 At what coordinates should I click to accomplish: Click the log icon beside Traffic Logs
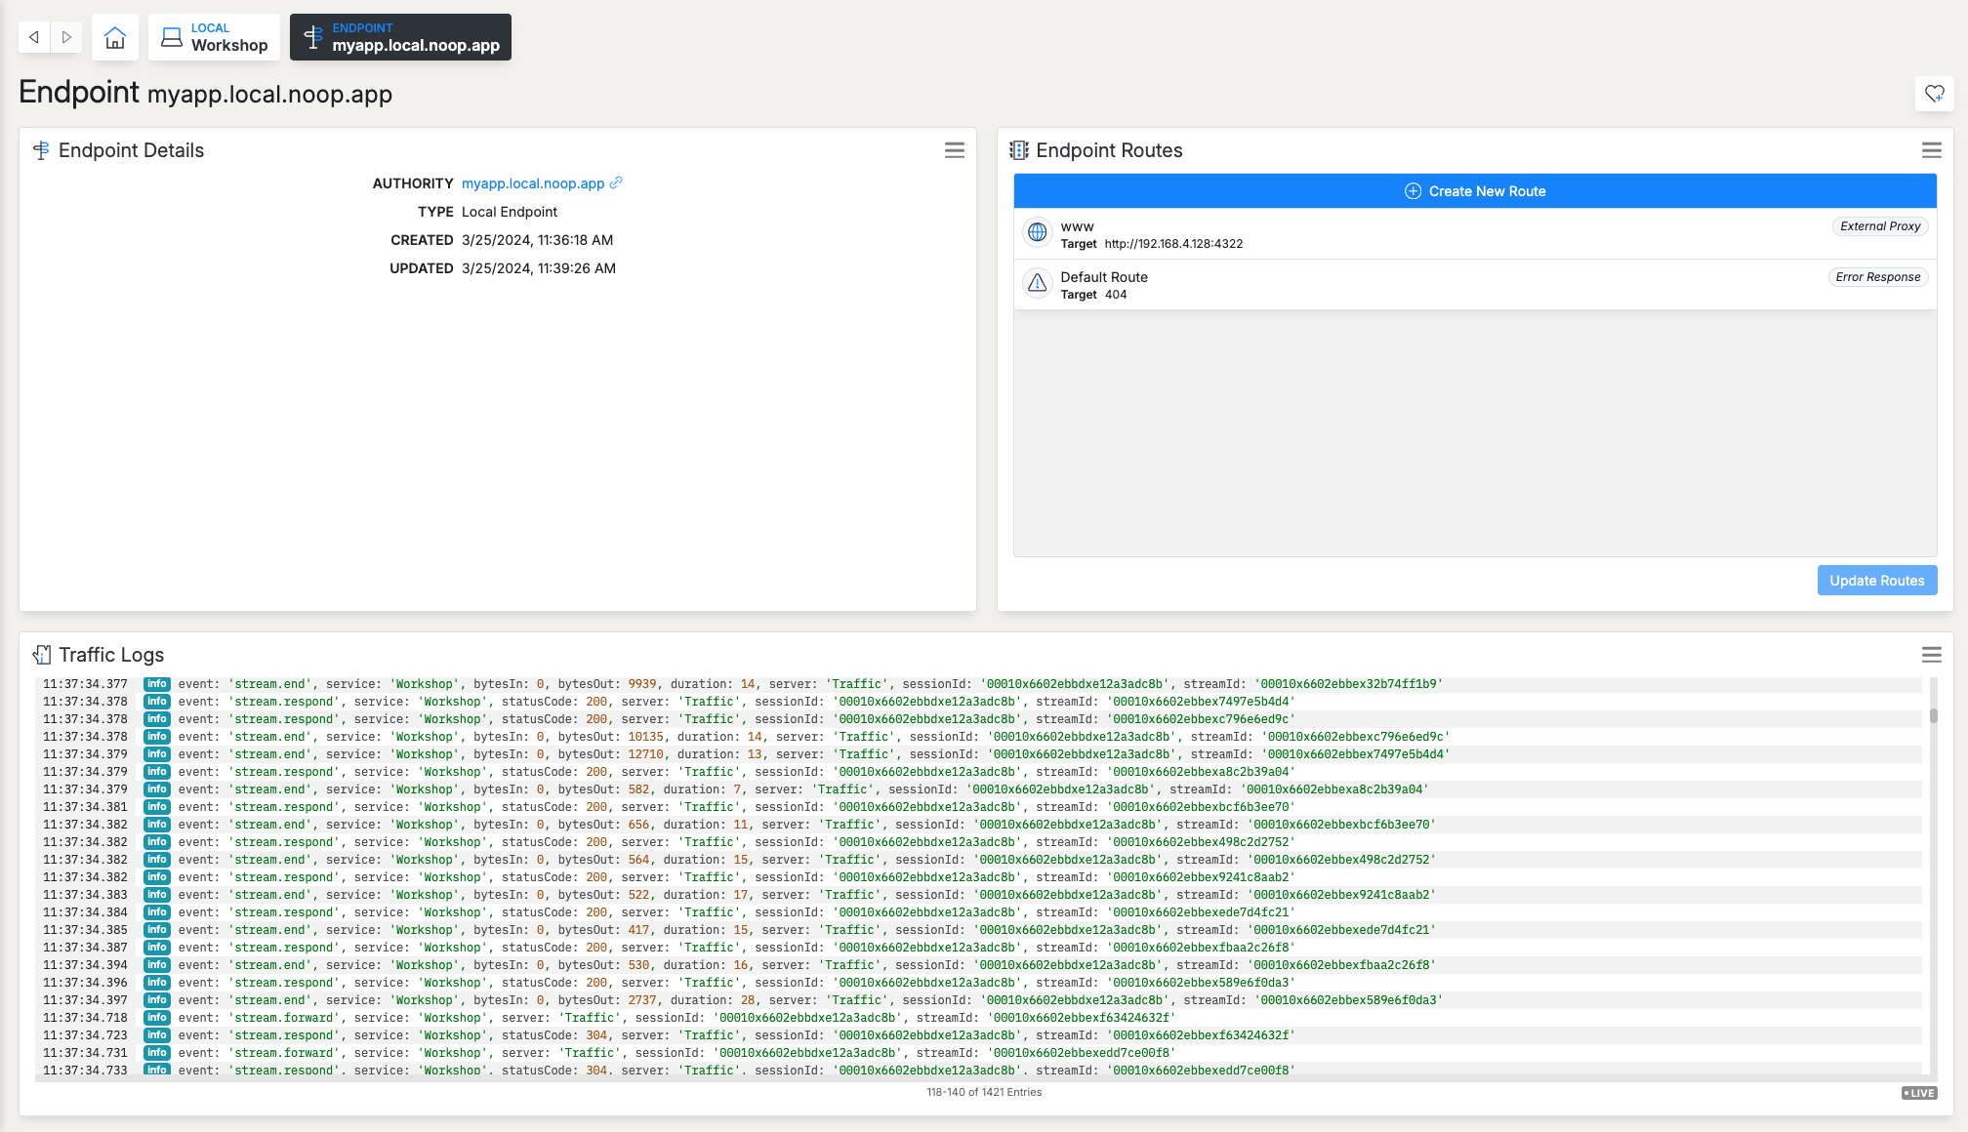[42, 654]
